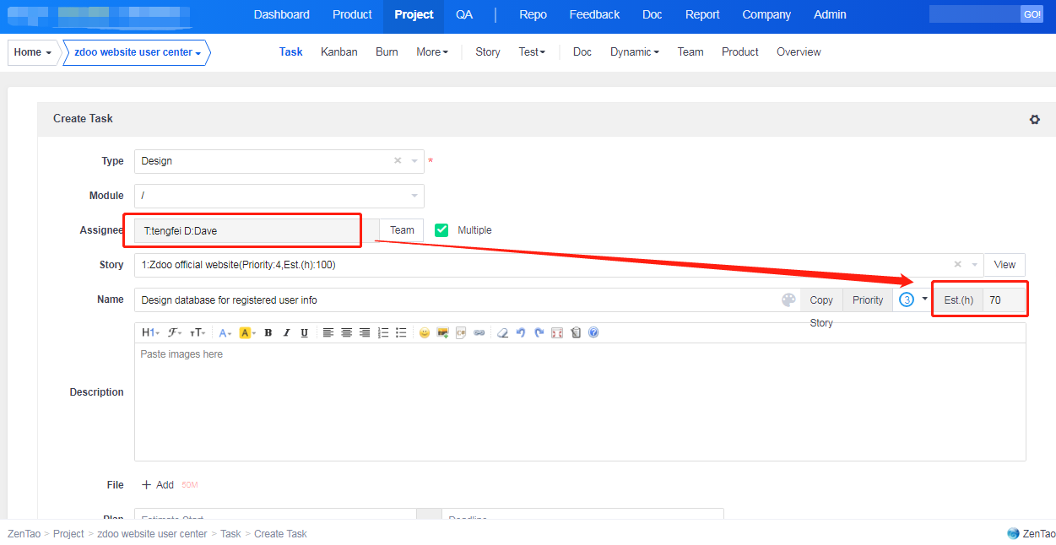
Task: Open the editor help icon
Action: click(x=593, y=332)
